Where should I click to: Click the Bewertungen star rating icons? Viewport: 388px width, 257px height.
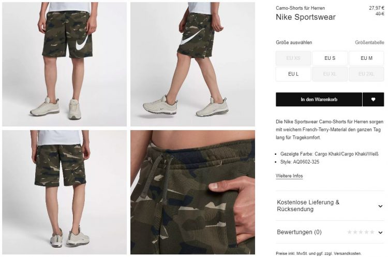point(361,232)
